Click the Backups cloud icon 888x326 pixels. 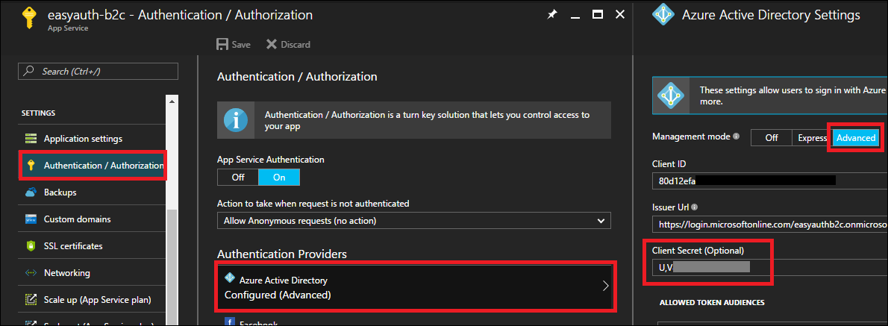pos(31,192)
